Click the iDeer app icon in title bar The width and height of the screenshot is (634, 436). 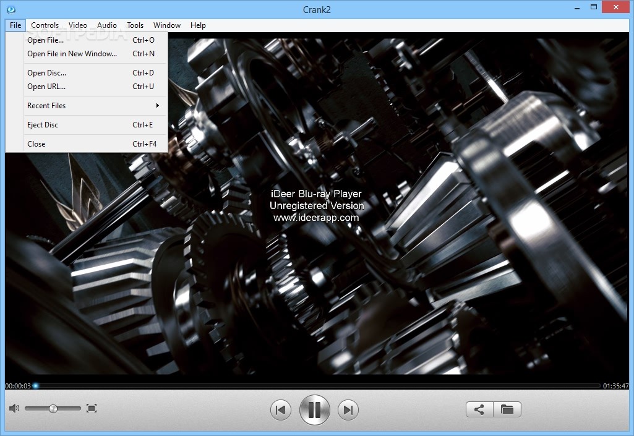pyautogui.click(x=11, y=10)
